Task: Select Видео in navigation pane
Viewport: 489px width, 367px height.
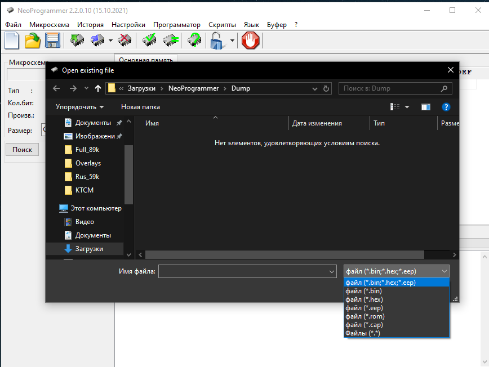Action: 85,222
